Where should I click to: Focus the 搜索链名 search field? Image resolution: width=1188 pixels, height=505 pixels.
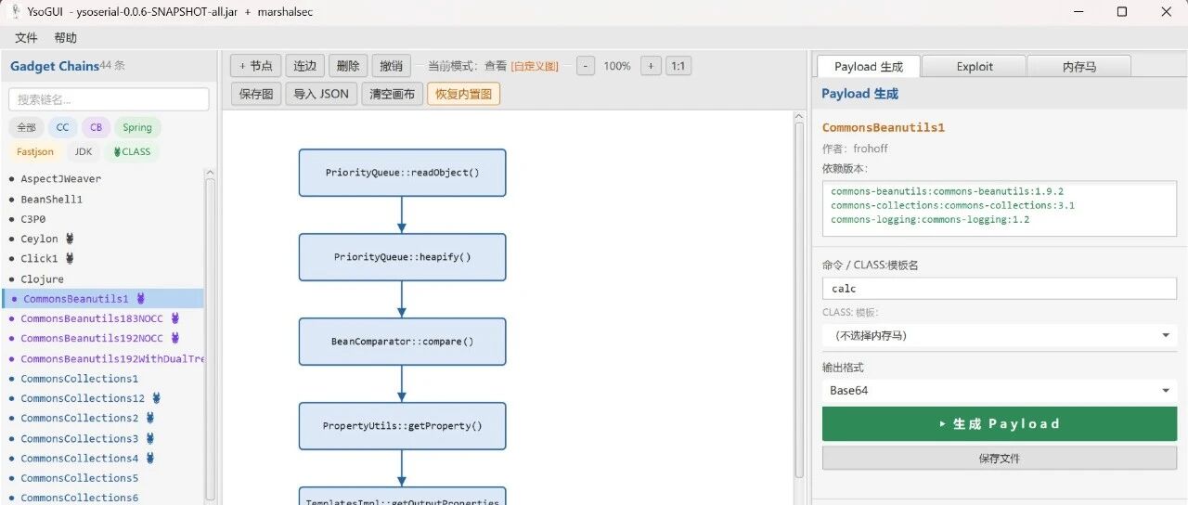pyautogui.click(x=109, y=99)
